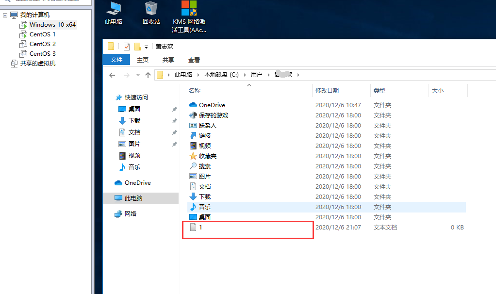
Task: Open 桌面 in the quick access pane
Action: (134, 109)
